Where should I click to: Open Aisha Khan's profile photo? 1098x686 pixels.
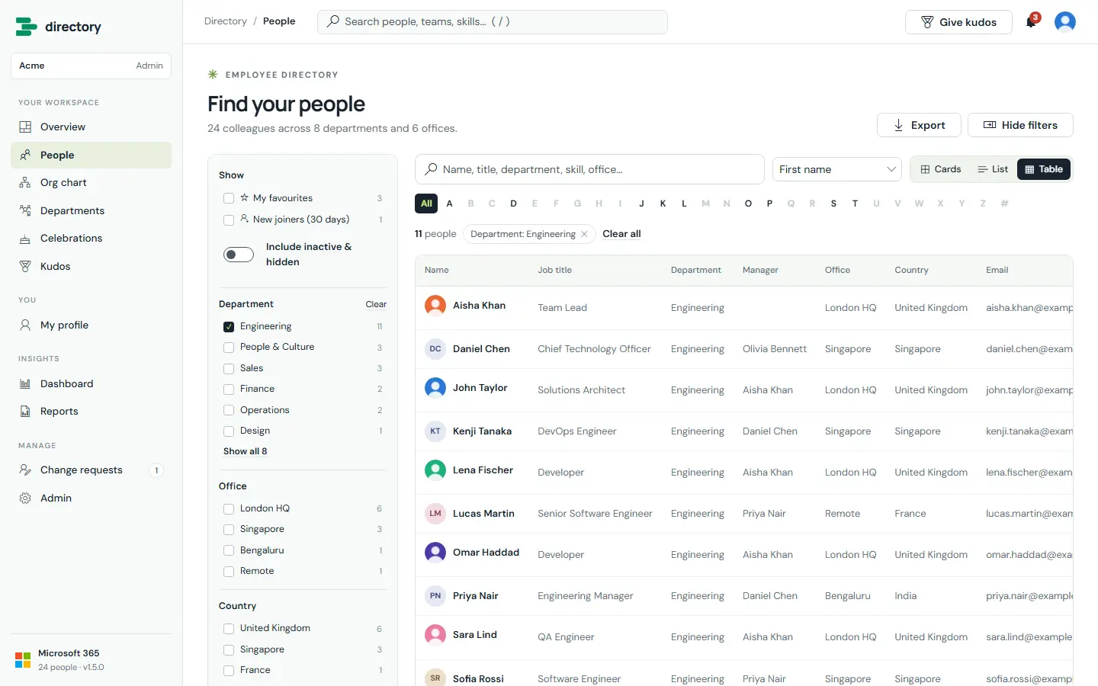(x=435, y=306)
